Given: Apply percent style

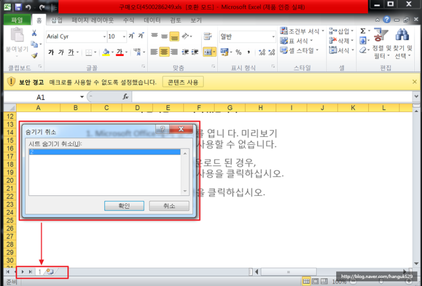Looking at the screenshot, I should click(239, 52).
